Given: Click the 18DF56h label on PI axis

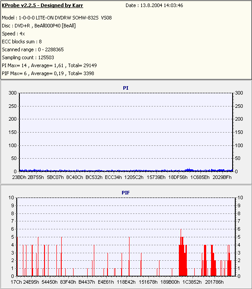Looking at the screenshot, I should (178, 177).
